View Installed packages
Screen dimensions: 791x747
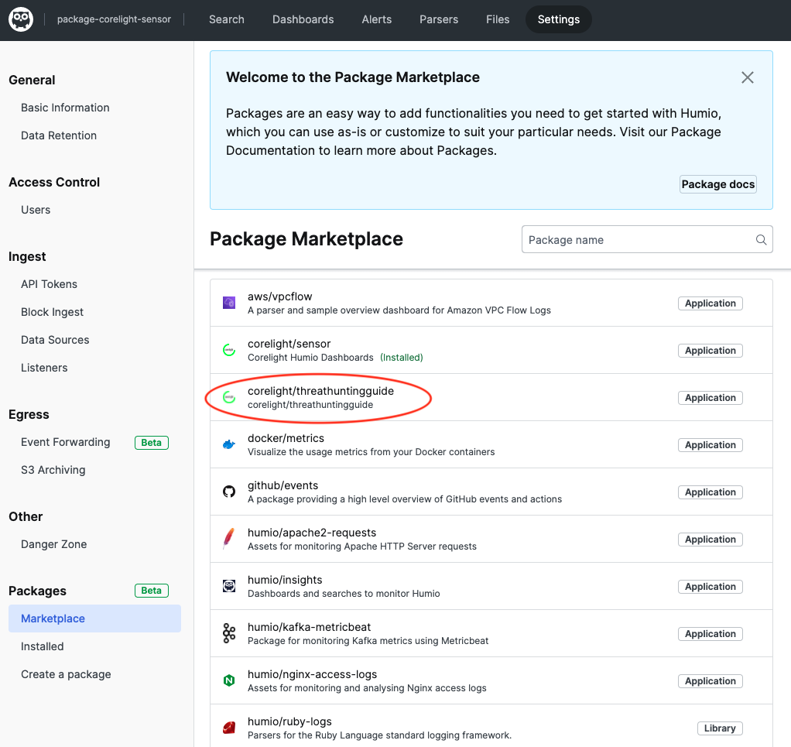pos(42,646)
